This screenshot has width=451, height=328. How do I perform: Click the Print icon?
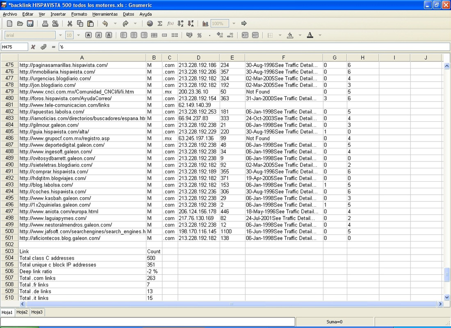tap(45, 24)
